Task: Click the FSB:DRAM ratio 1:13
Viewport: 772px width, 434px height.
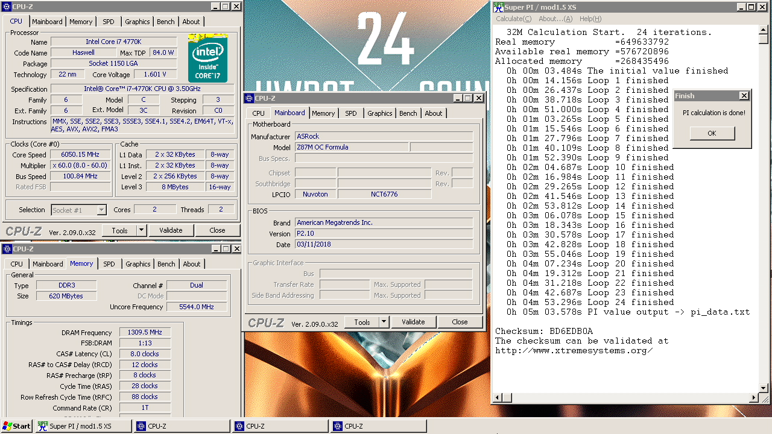Action: tap(145, 344)
